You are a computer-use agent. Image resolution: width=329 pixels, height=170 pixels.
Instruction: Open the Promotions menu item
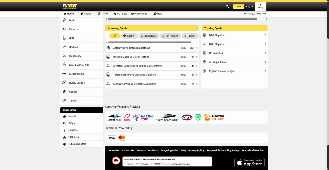click(139, 14)
